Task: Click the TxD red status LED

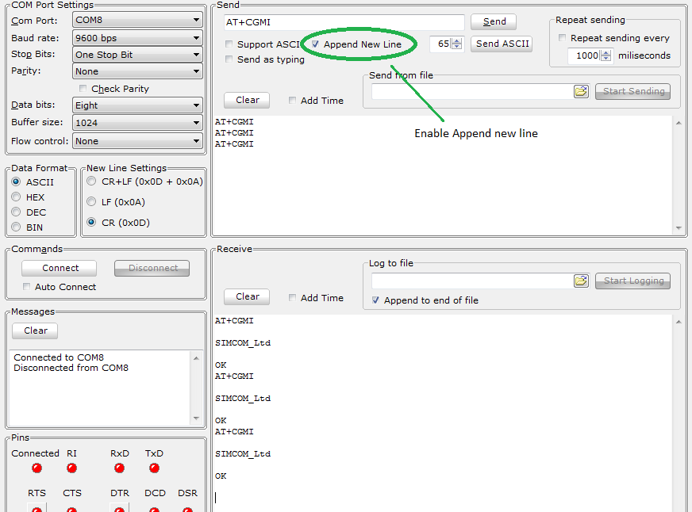Action: coord(154,468)
